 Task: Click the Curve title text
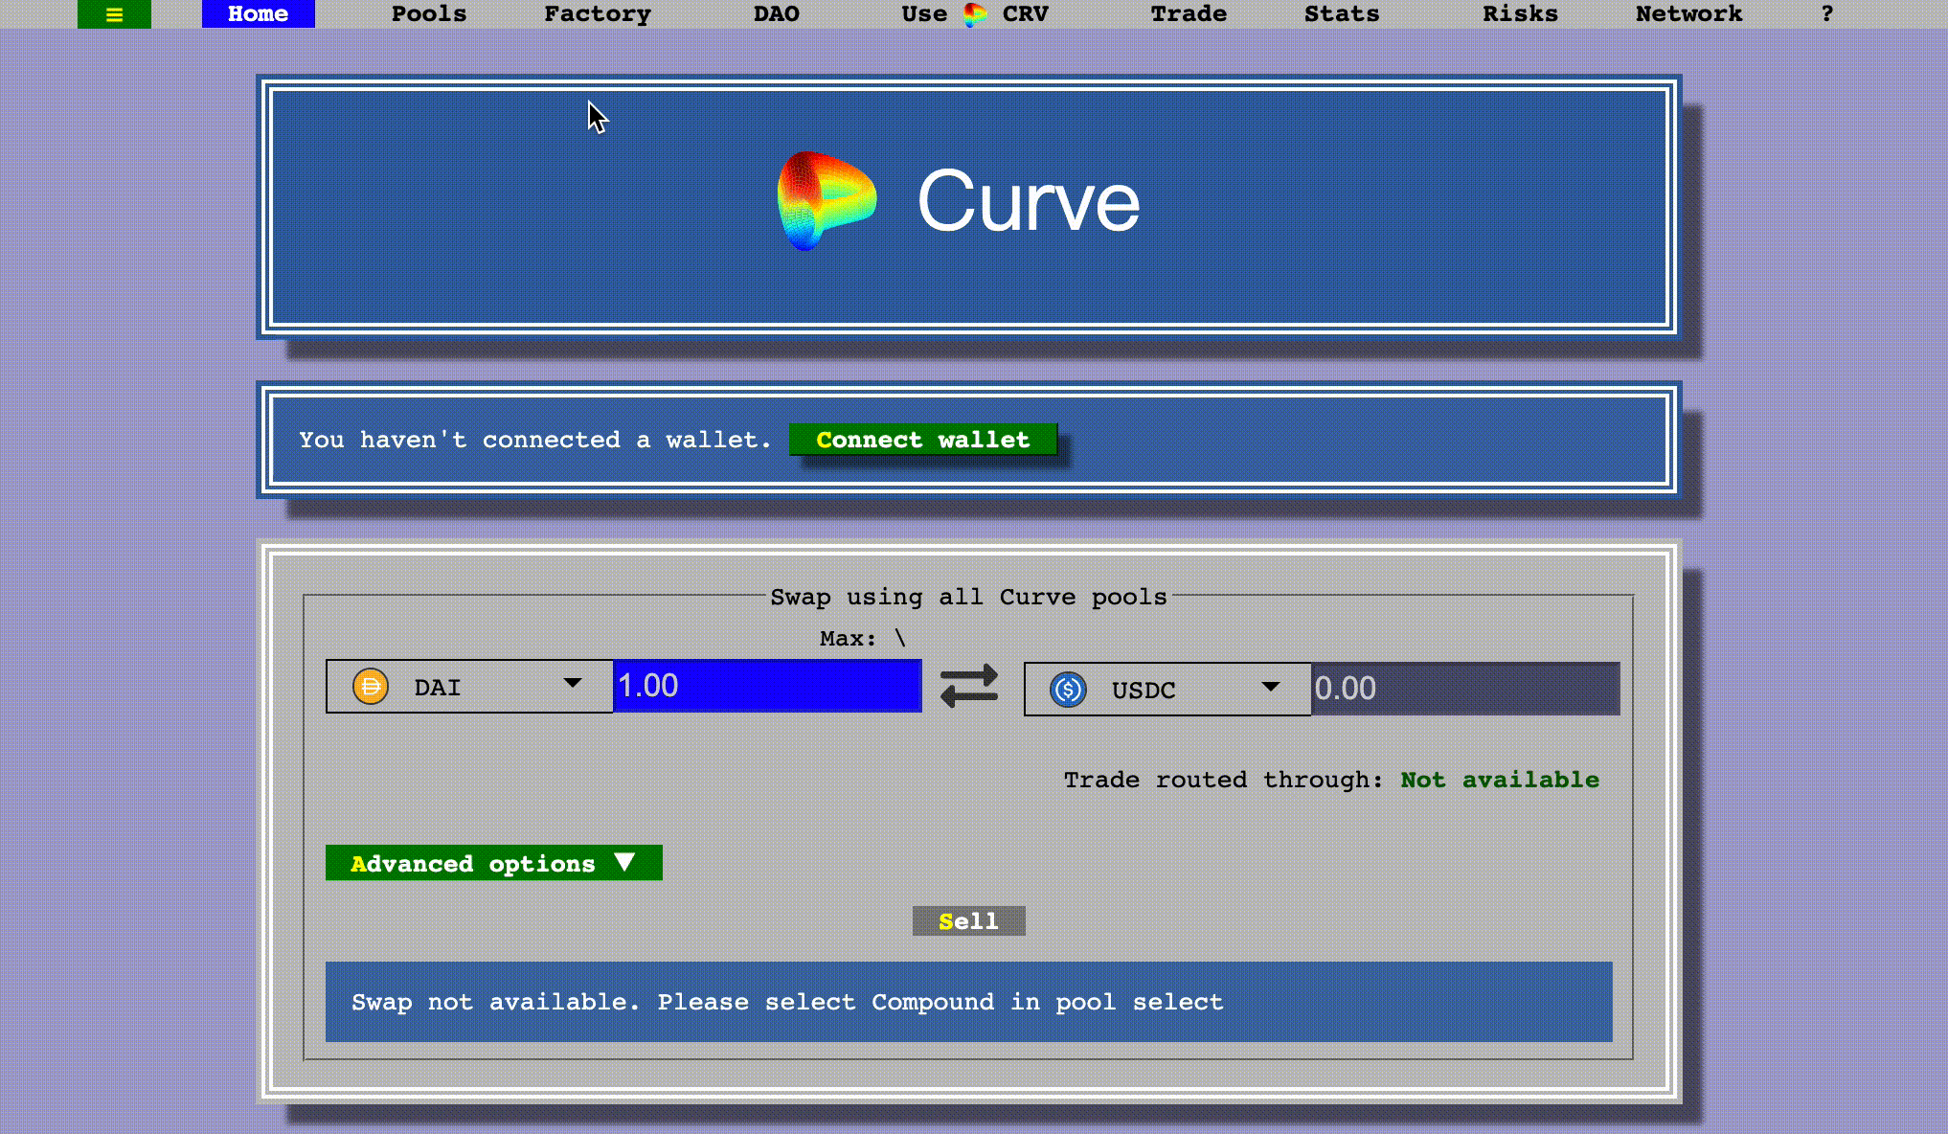pyautogui.click(x=1029, y=201)
